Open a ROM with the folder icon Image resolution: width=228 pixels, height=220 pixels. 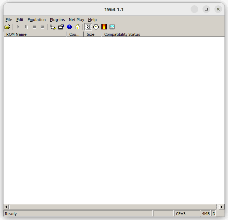coord(7,27)
